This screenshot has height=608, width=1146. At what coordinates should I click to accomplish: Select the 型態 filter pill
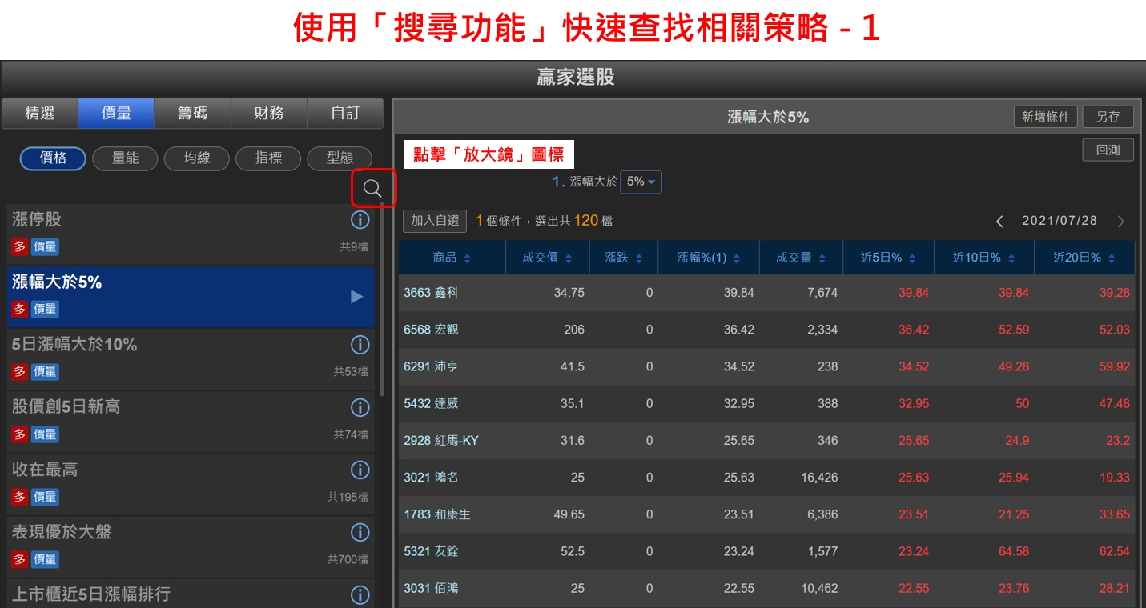click(340, 158)
